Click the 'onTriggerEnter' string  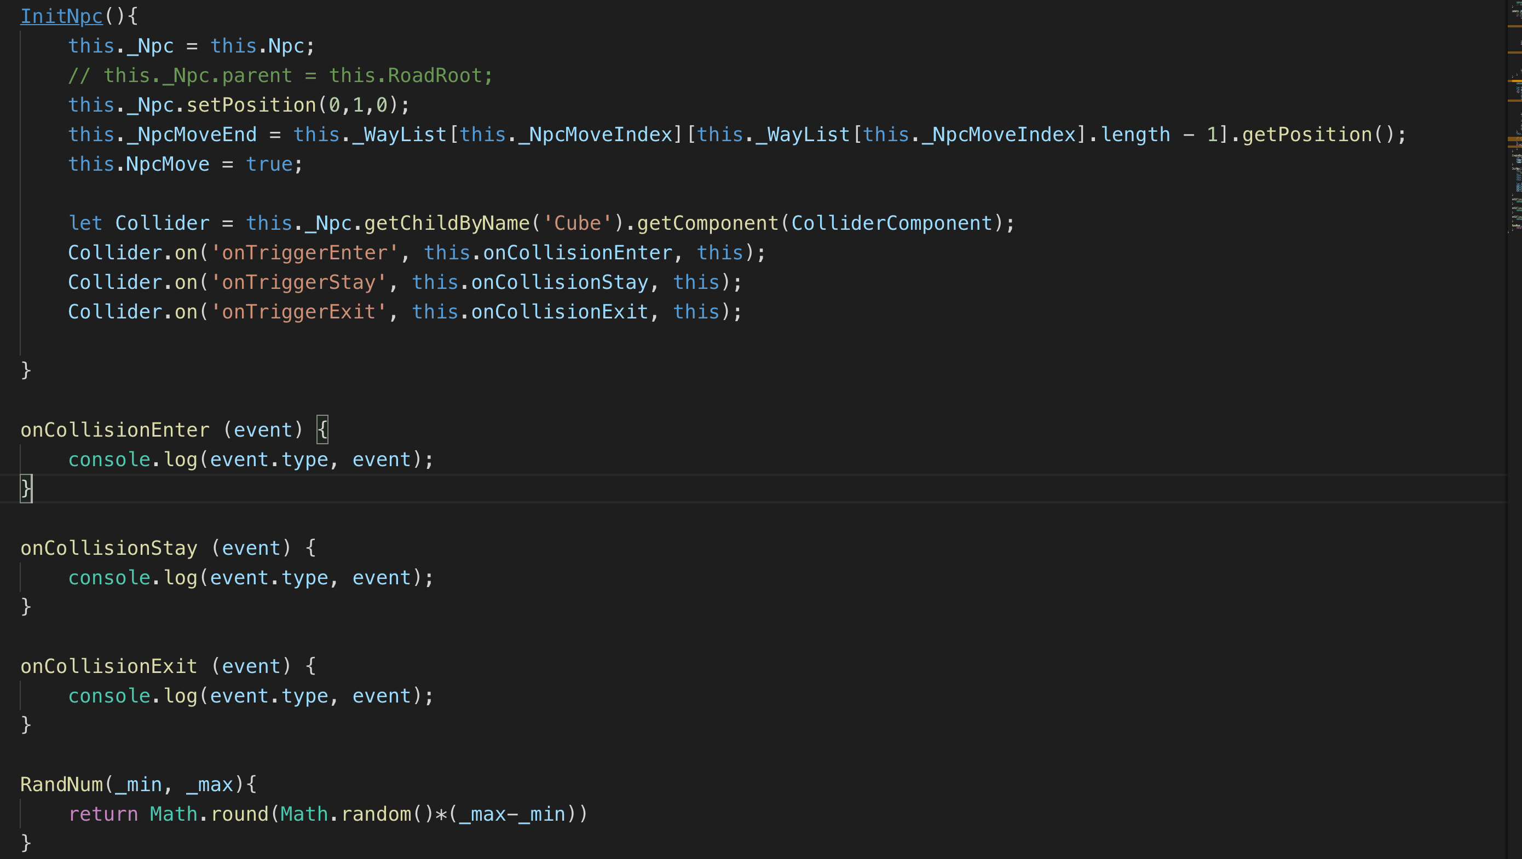point(304,253)
